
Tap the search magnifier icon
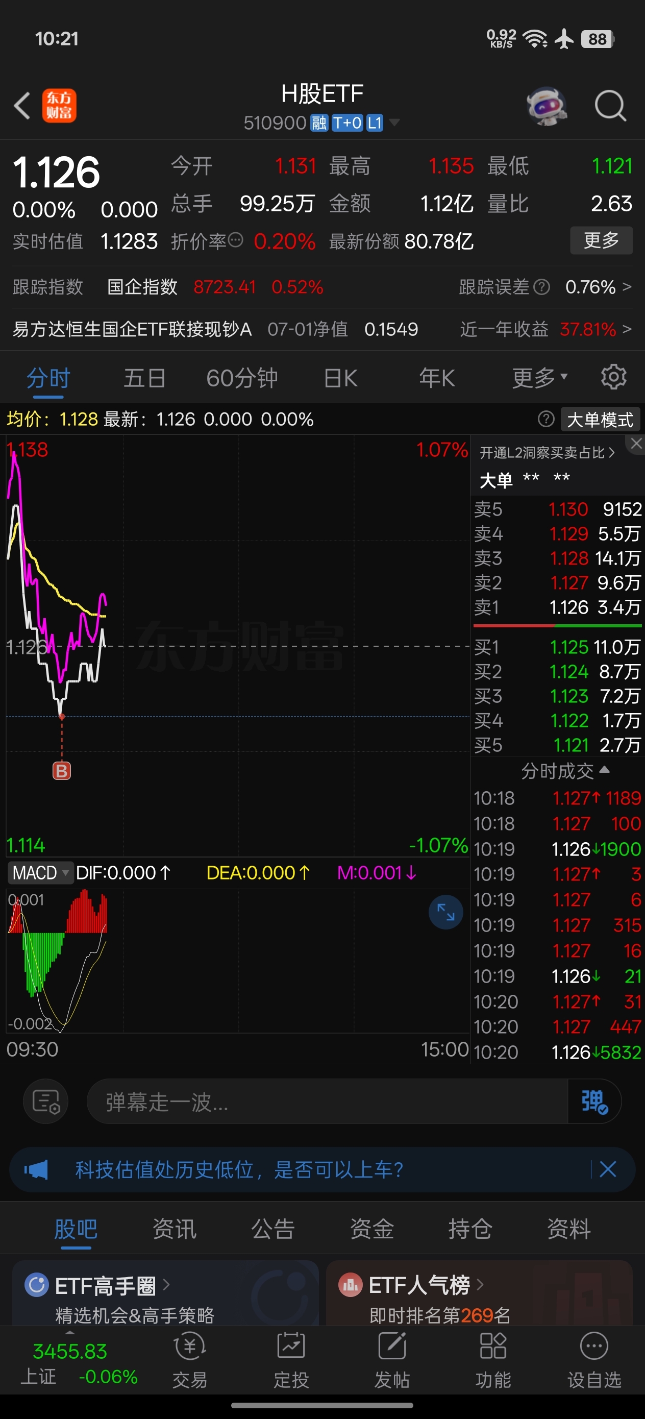(610, 105)
